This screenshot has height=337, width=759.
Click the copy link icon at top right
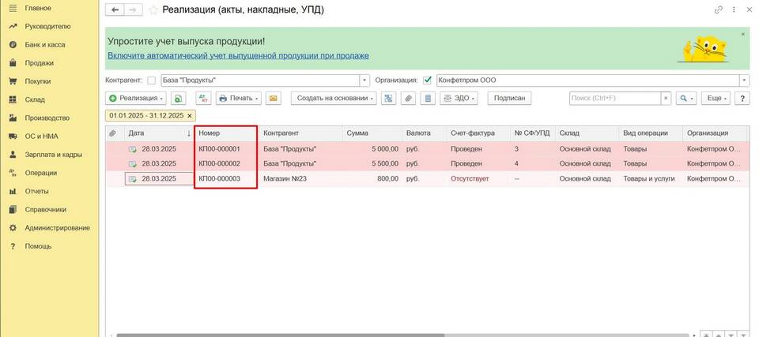click(718, 9)
